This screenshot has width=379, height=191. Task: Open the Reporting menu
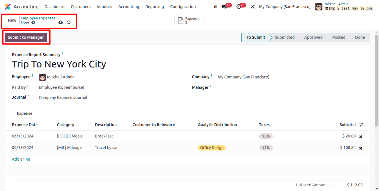coord(155,7)
